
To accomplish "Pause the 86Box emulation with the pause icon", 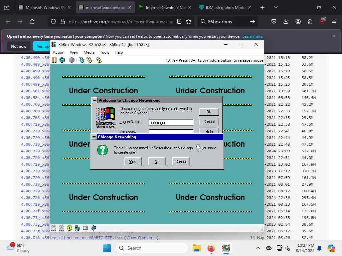I will [54, 60].
